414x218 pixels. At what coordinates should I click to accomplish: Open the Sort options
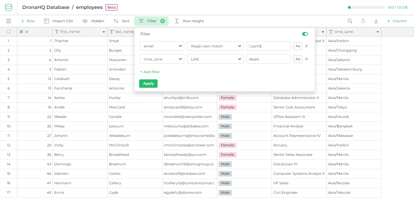[122, 21]
